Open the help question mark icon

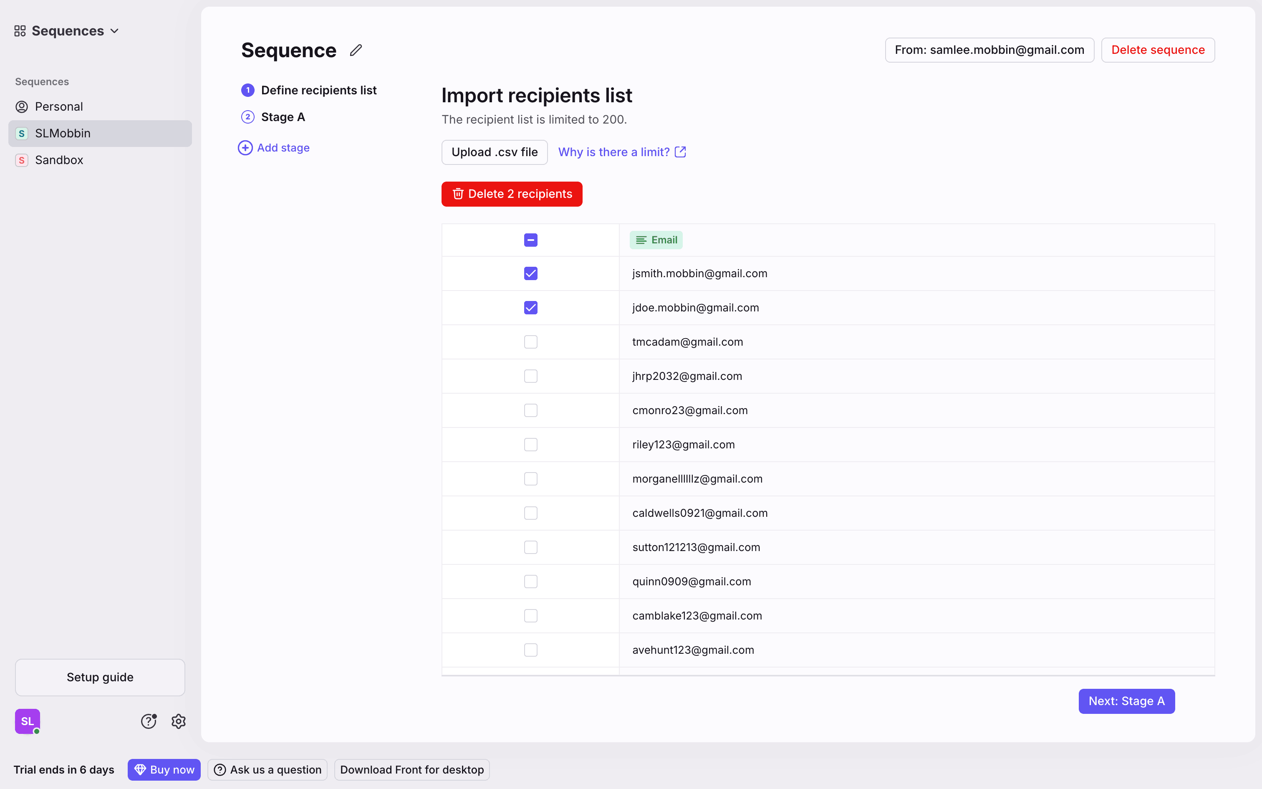149,721
